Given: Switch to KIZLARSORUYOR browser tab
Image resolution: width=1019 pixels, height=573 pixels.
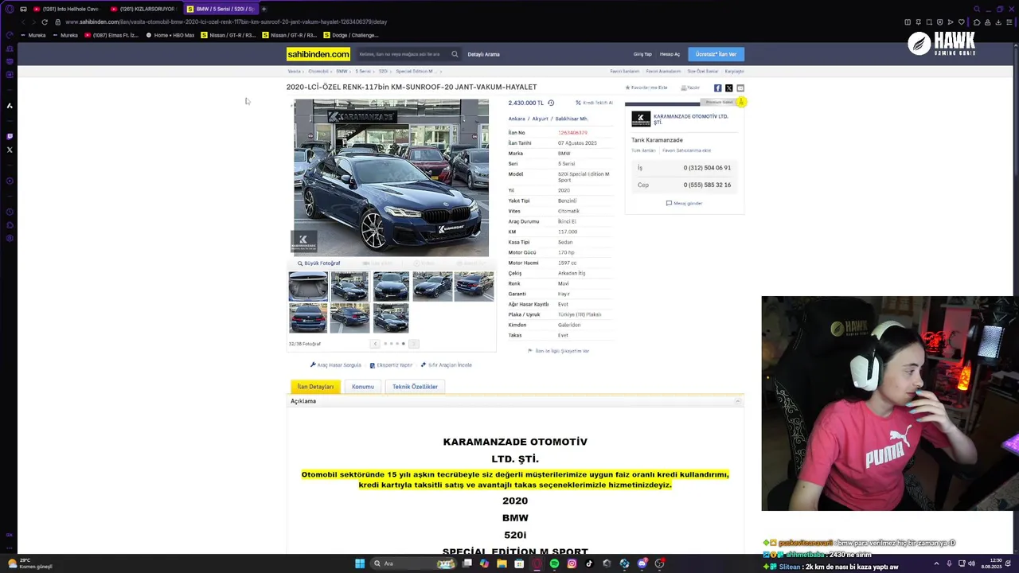Looking at the screenshot, I should coord(143,9).
